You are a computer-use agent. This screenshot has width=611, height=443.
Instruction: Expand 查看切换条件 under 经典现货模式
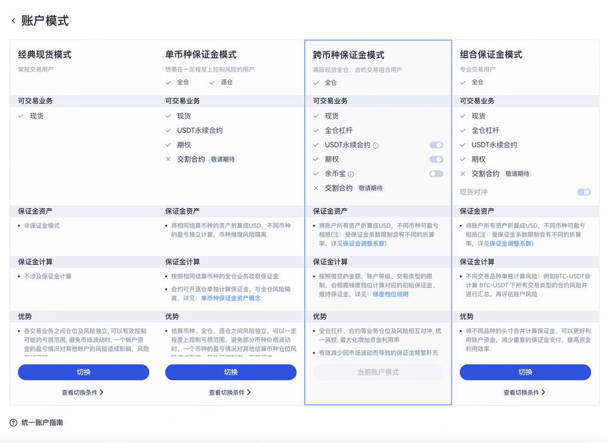point(83,392)
